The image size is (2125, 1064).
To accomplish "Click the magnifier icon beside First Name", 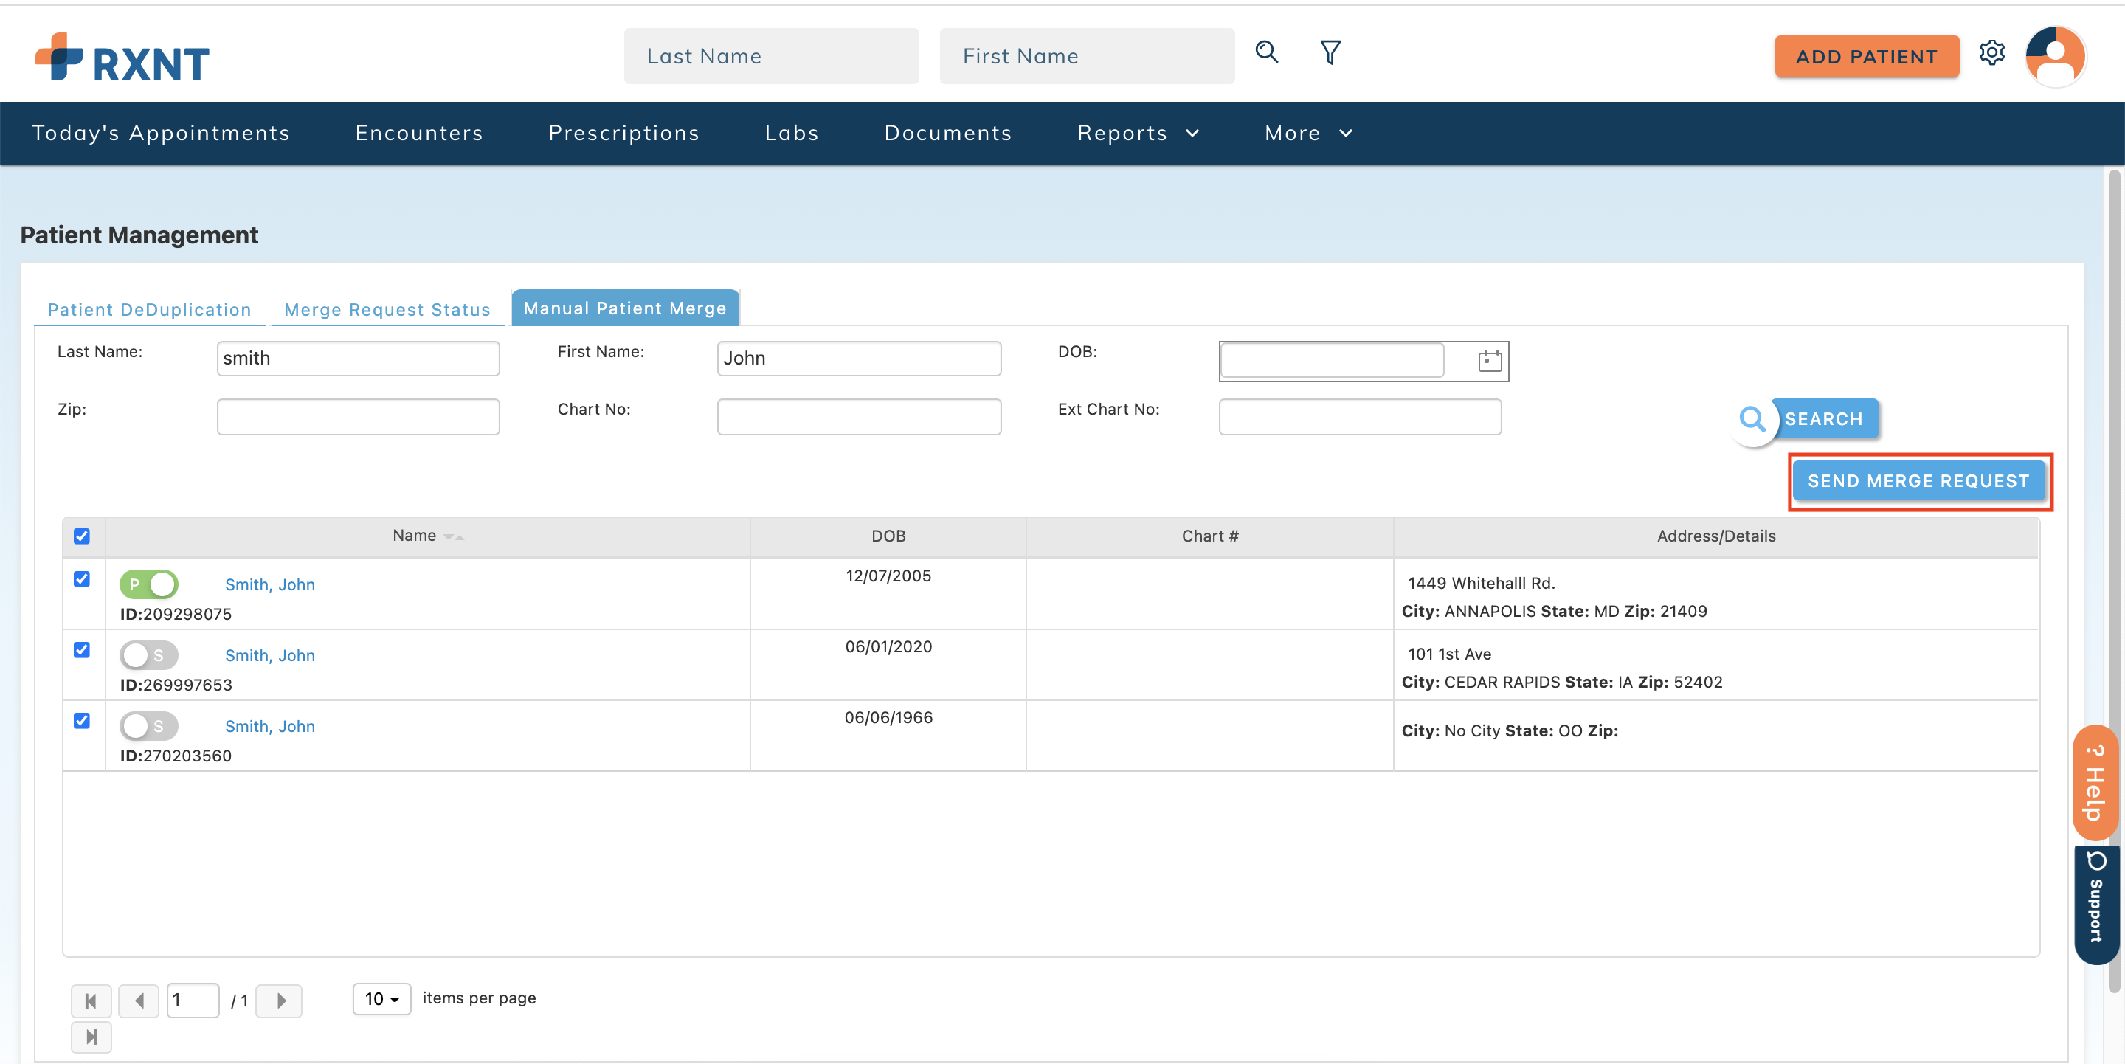I will pyautogui.click(x=1266, y=53).
